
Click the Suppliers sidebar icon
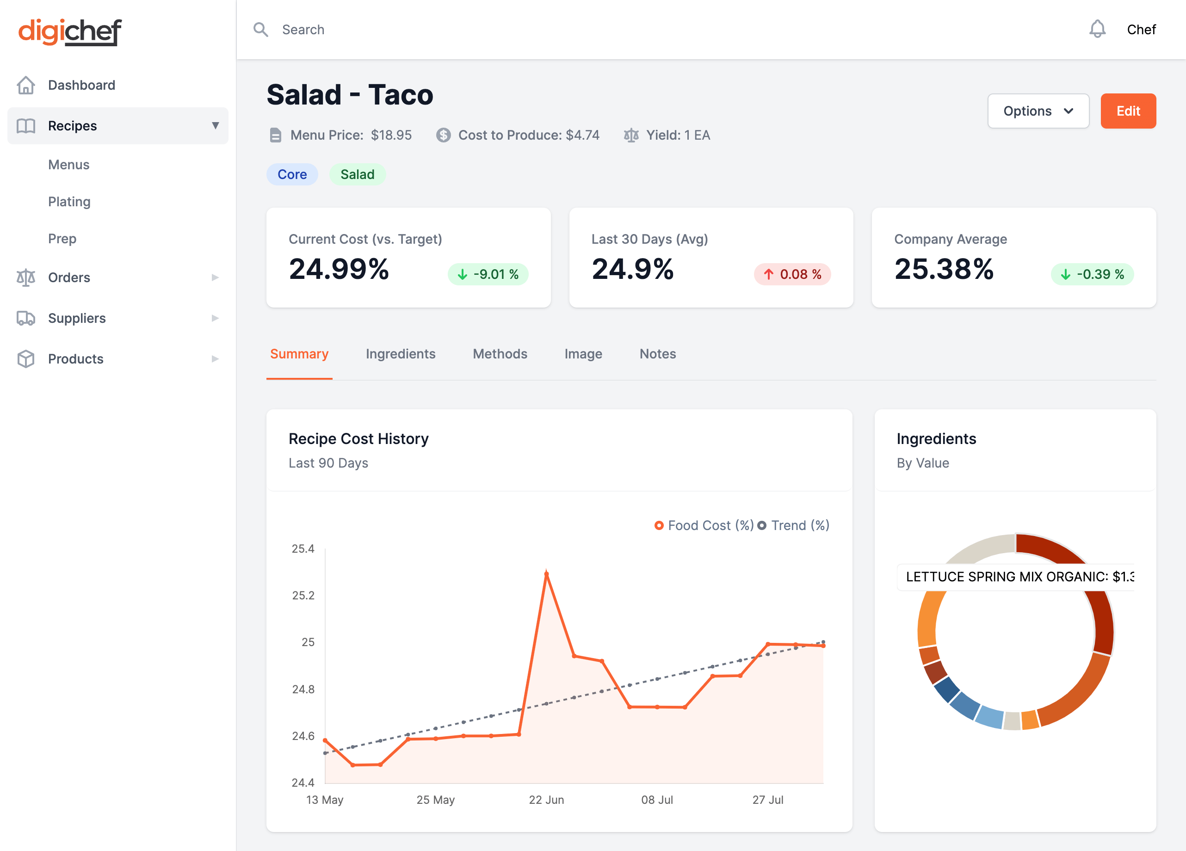[26, 318]
